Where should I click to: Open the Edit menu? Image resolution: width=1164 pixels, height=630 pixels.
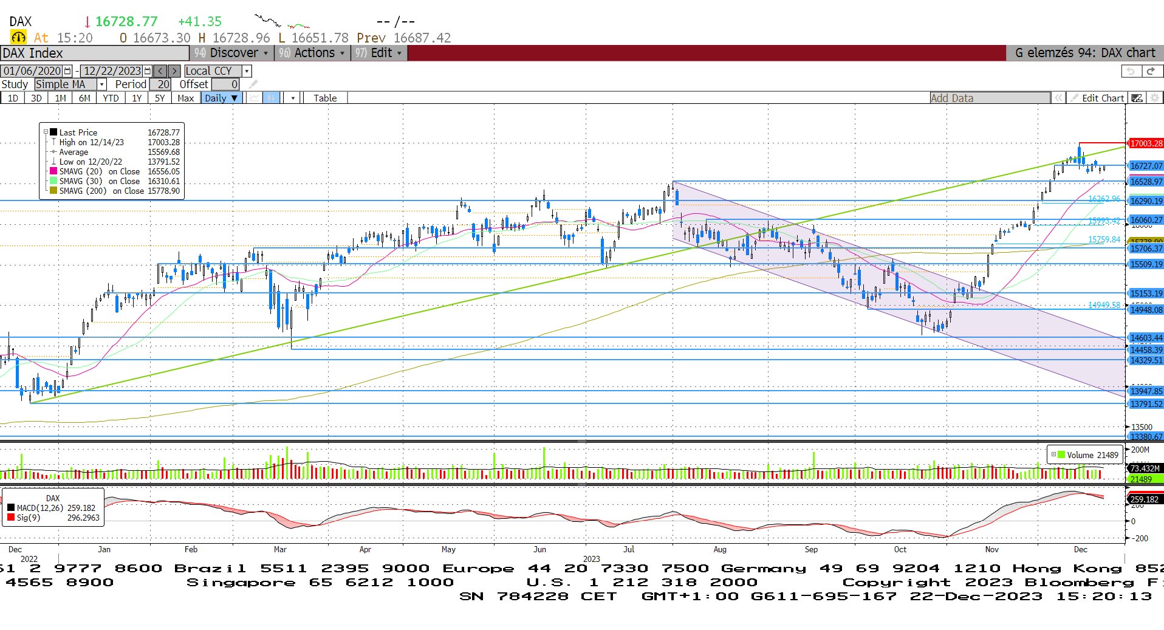[379, 53]
